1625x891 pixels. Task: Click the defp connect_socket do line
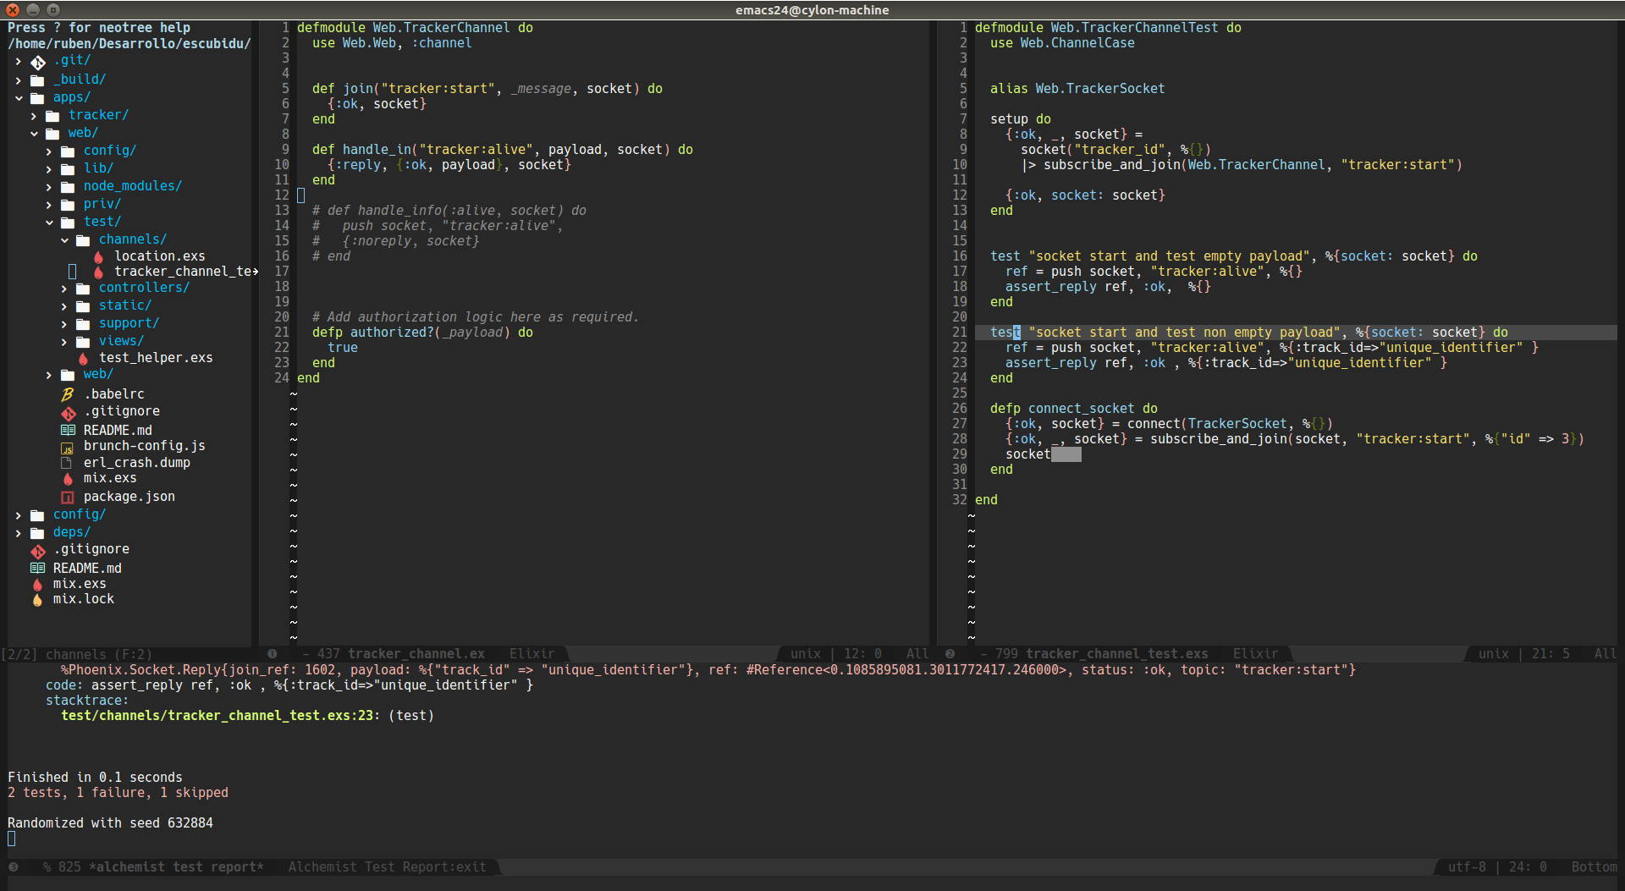pos(1073,409)
